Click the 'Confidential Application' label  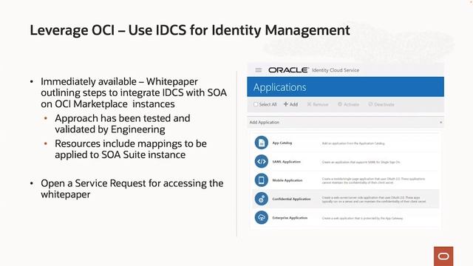click(x=291, y=199)
